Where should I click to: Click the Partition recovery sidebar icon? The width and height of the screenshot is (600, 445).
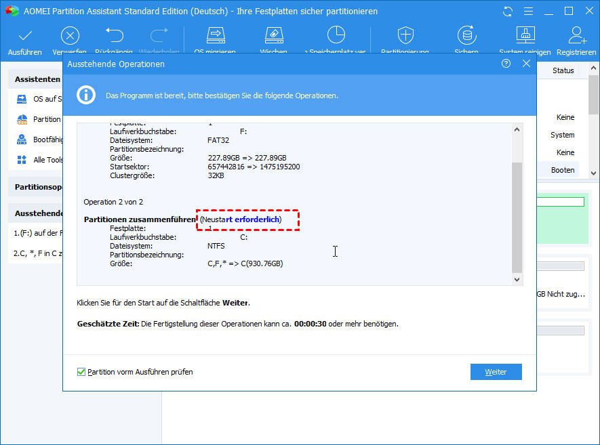(22, 120)
